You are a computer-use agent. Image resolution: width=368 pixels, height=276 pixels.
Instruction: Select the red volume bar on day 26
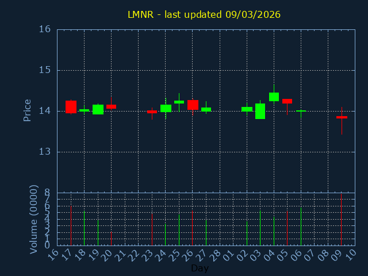click(192, 228)
